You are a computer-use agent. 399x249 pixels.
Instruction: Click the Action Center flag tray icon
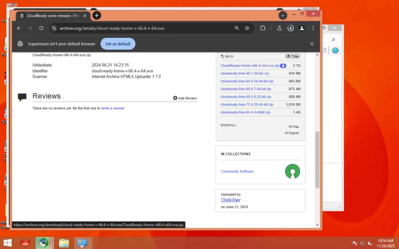pyautogui.click(x=355, y=243)
